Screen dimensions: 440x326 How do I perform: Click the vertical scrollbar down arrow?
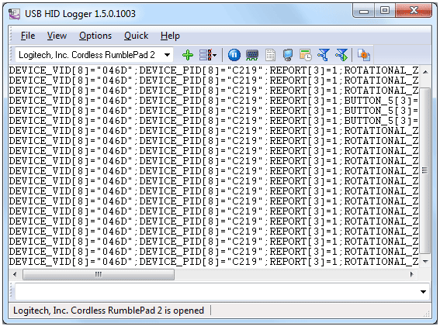point(425,261)
